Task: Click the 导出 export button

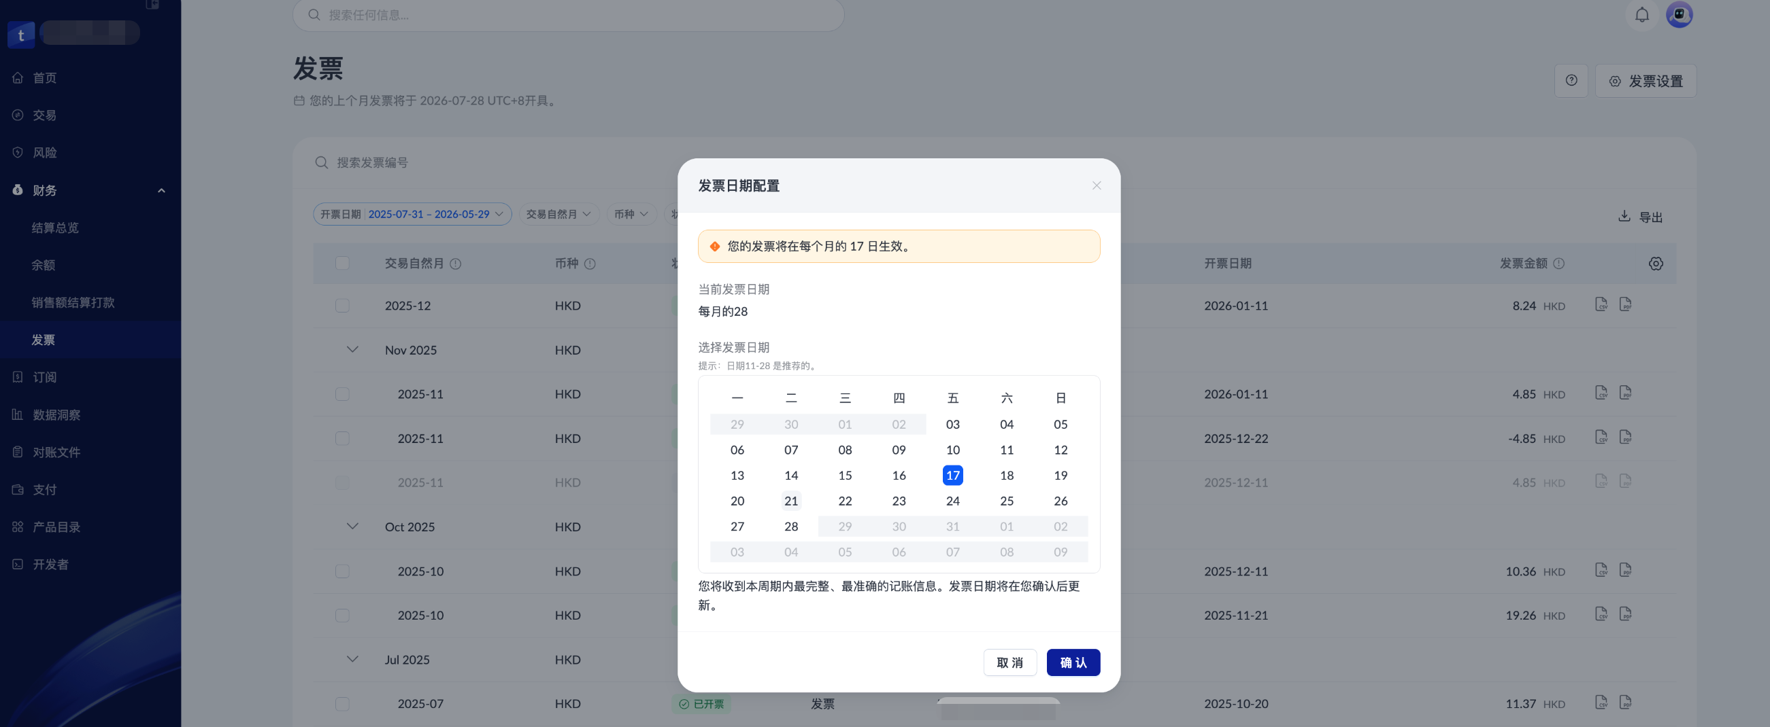Action: click(1640, 217)
